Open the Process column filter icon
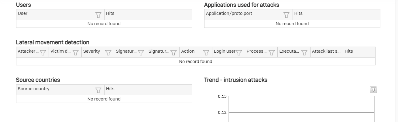Viewport: 398px width, 122px height. pos(272,53)
